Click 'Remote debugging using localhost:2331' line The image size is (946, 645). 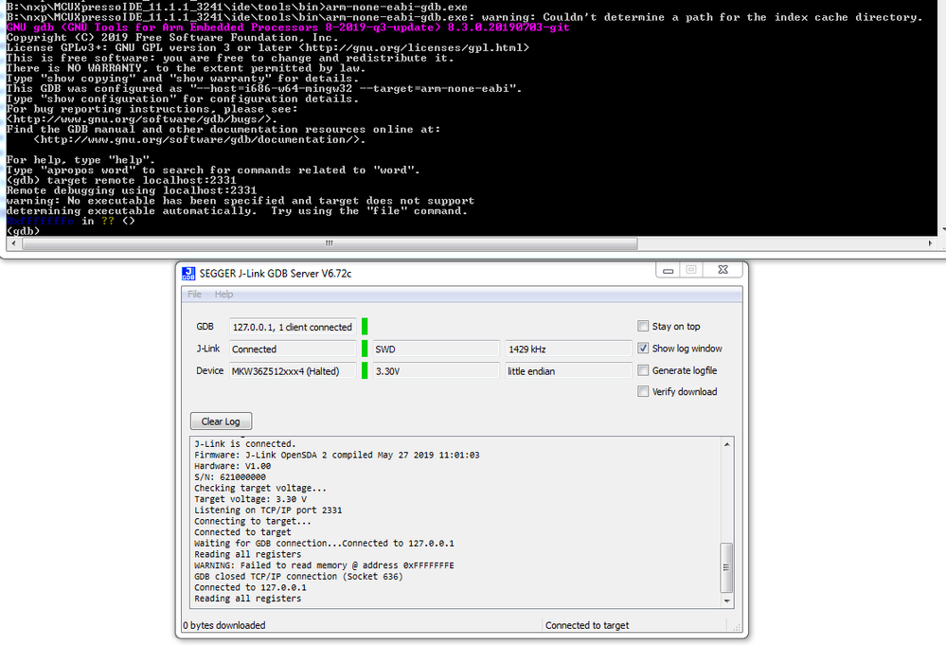tap(132, 190)
